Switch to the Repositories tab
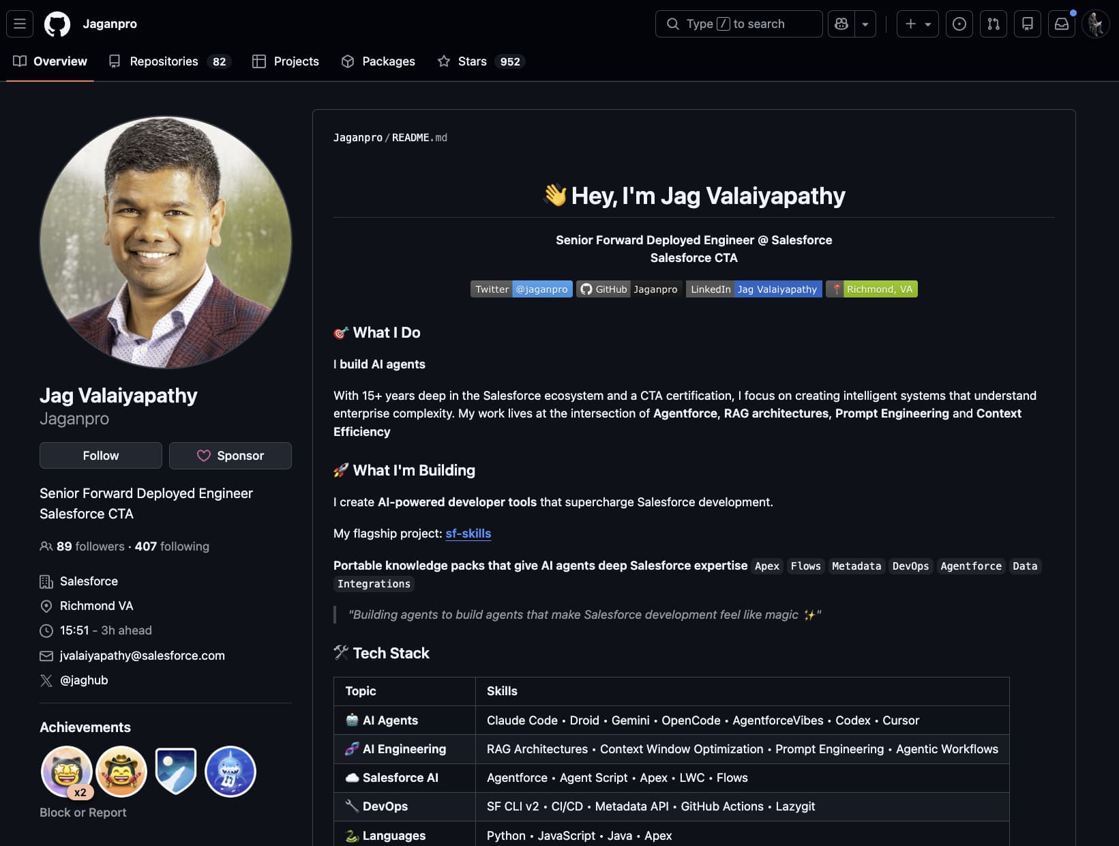The width and height of the screenshot is (1119, 846). pos(164,61)
